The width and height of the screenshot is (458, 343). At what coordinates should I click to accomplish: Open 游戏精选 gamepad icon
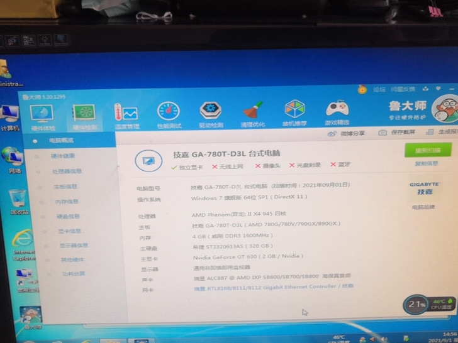(x=337, y=112)
